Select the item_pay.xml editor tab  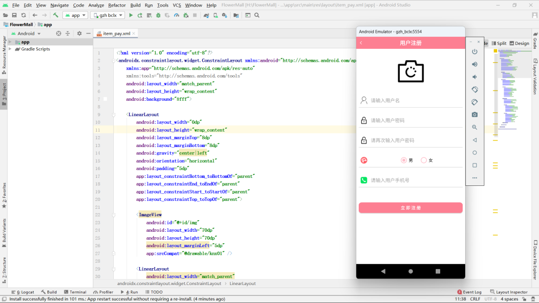click(116, 33)
